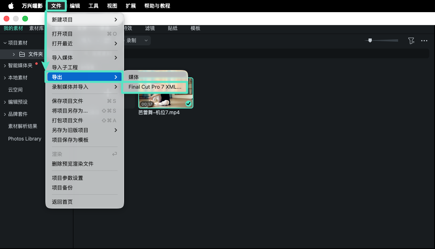Click the 芭蕾舞–机位7.mp4 file name
Screen dimensions: 435x249
(x=159, y=113)
